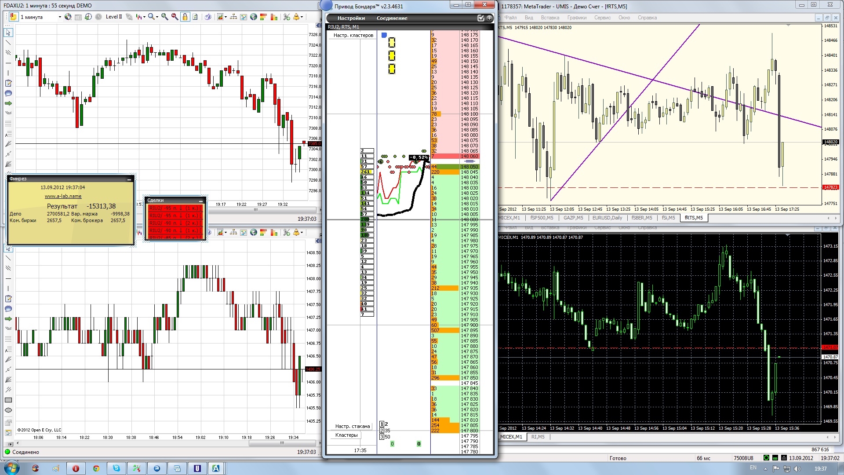Image resolution: width=844 pixels, height=475 pixels.
Task: Expand the zoom magnifier dropdown arrow
Action: coord(157,17)
